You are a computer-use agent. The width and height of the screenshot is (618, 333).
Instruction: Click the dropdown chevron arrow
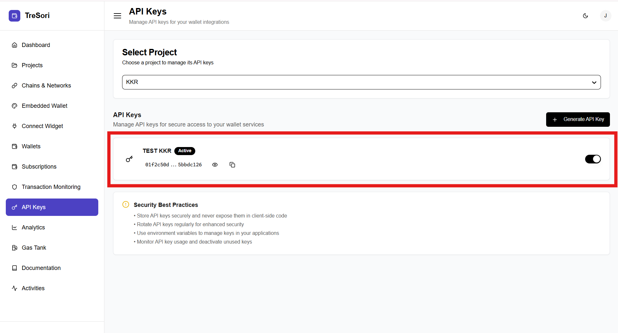point(594,82)
